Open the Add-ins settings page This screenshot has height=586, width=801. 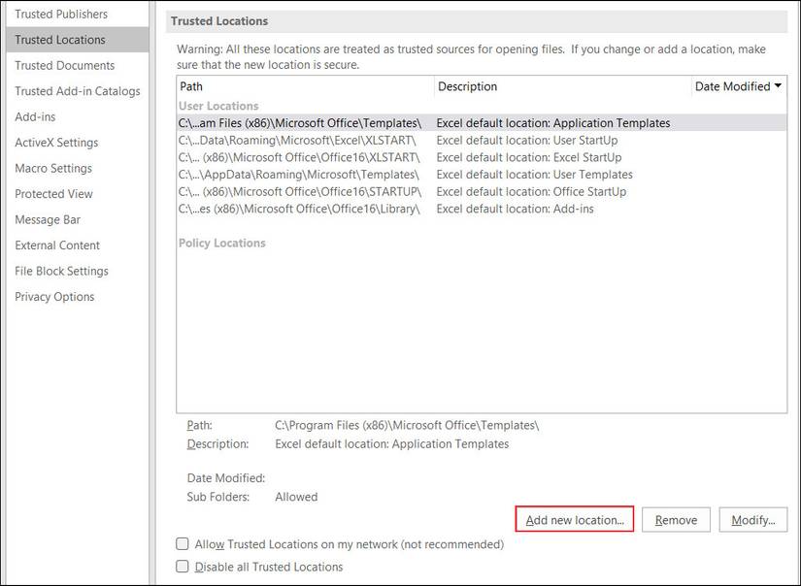coord(34,116)
